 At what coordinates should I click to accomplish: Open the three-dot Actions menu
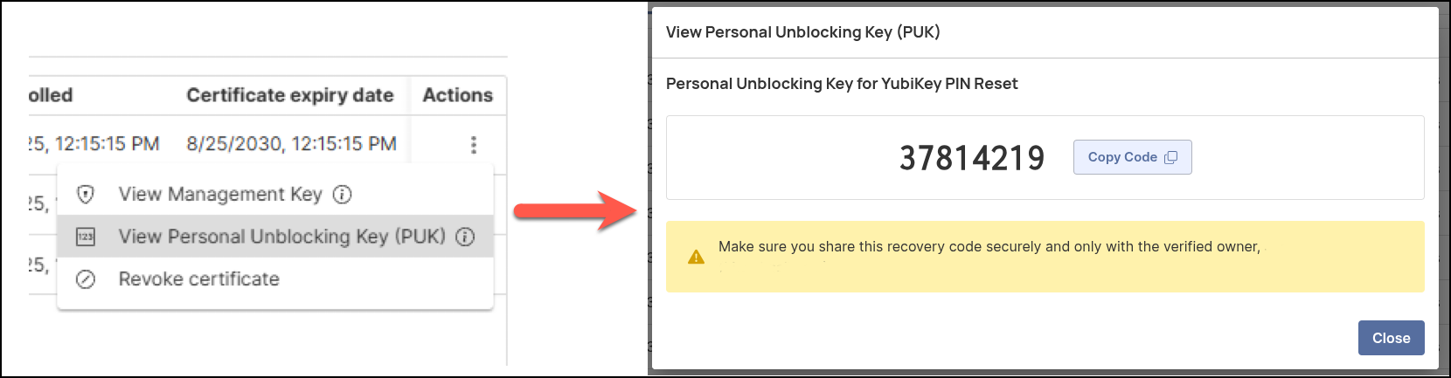473,144
